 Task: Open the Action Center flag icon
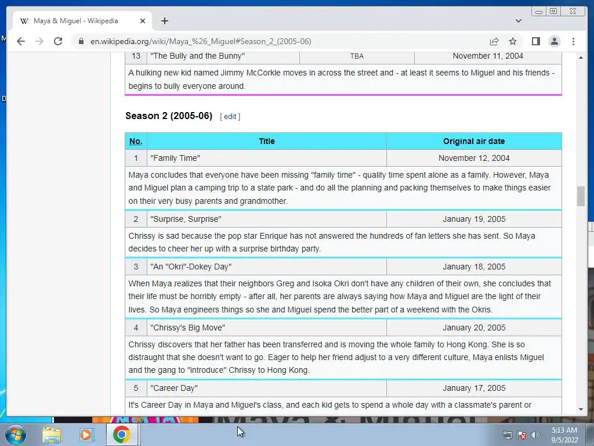coord(521,435)
